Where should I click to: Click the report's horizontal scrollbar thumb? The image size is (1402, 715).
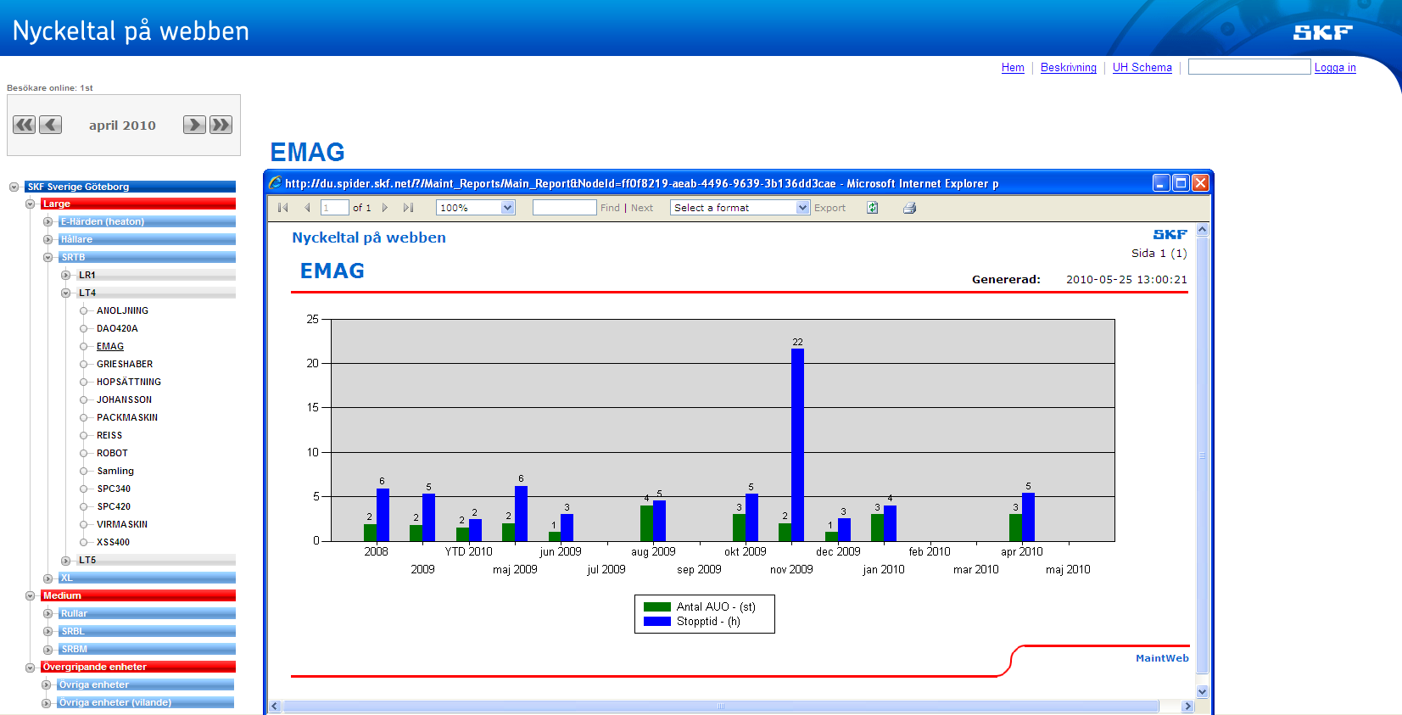click(720, 707)
